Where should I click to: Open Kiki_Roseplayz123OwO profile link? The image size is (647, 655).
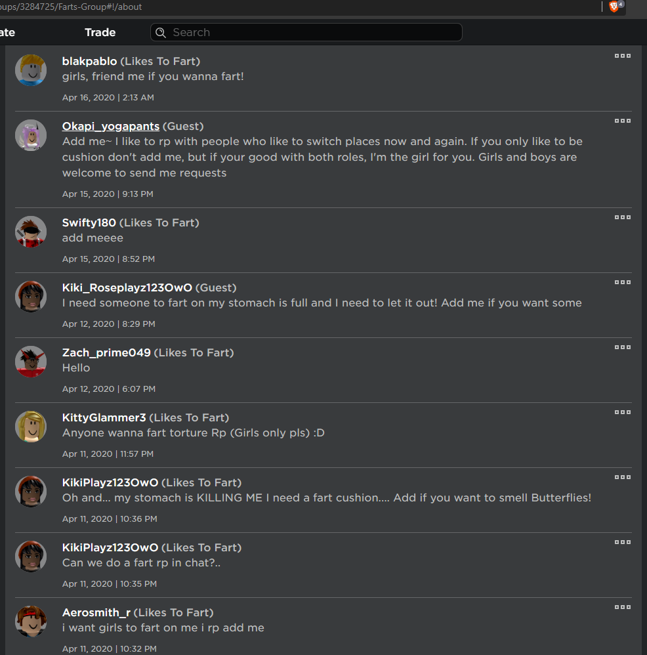127,287
